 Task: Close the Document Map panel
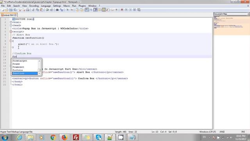248,14
